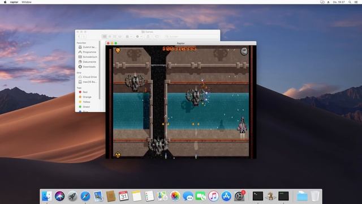The height and width of the screenshot is (204, 362).
Task: Open the raptor application menu
Action: click(14, 2)
